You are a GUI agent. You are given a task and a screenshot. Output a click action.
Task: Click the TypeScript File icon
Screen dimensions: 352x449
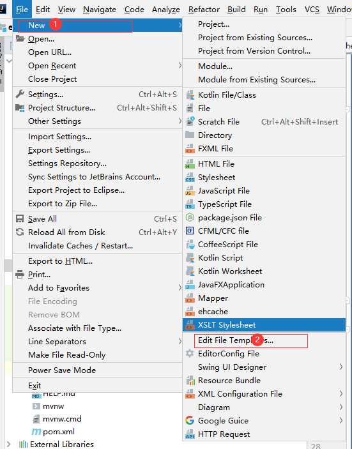[190, 204]
